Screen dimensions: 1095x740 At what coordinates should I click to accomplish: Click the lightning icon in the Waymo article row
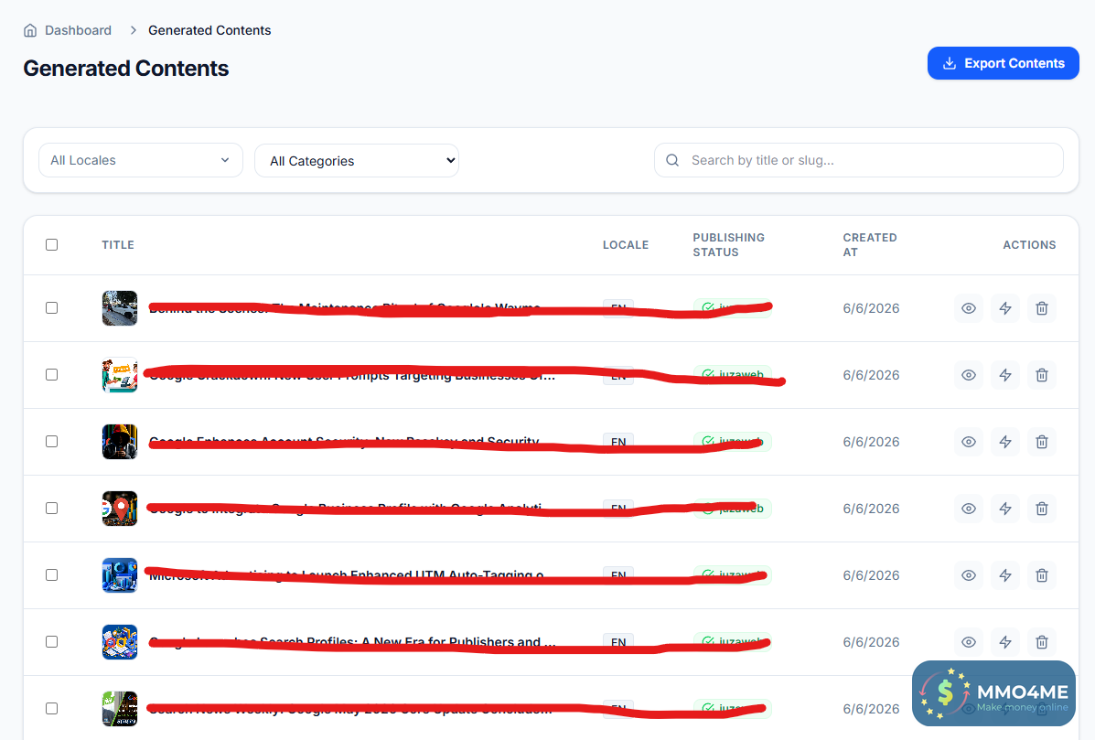pos(1005,308)
